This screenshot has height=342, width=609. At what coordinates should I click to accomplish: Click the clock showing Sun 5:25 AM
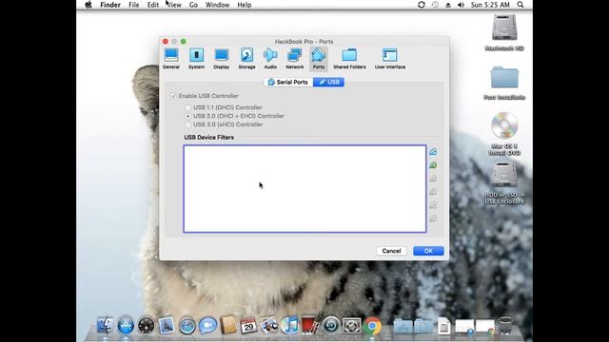[490, 5]
